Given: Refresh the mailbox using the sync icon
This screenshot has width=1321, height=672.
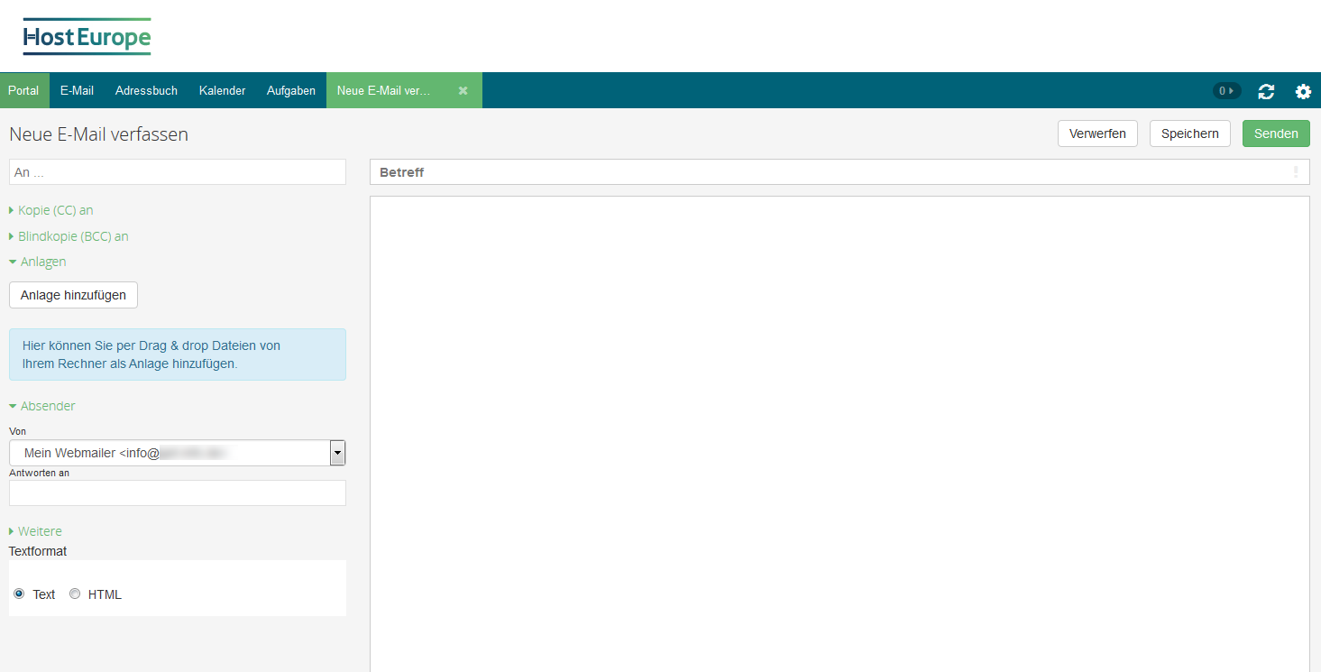Looking at the screenshot, I should coord(1266,91).
